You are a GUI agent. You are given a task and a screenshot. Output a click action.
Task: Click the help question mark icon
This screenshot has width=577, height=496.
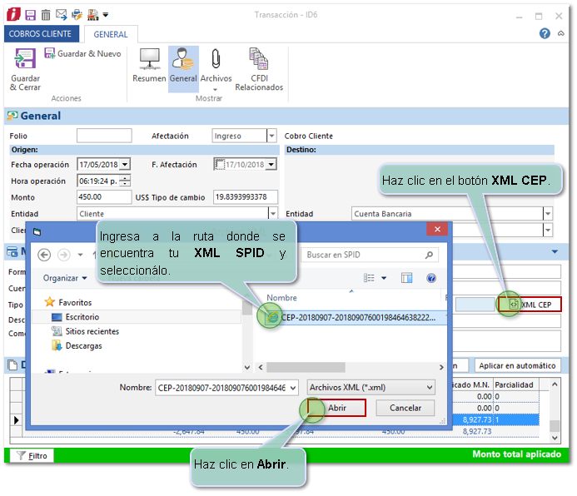click(545, 33)
